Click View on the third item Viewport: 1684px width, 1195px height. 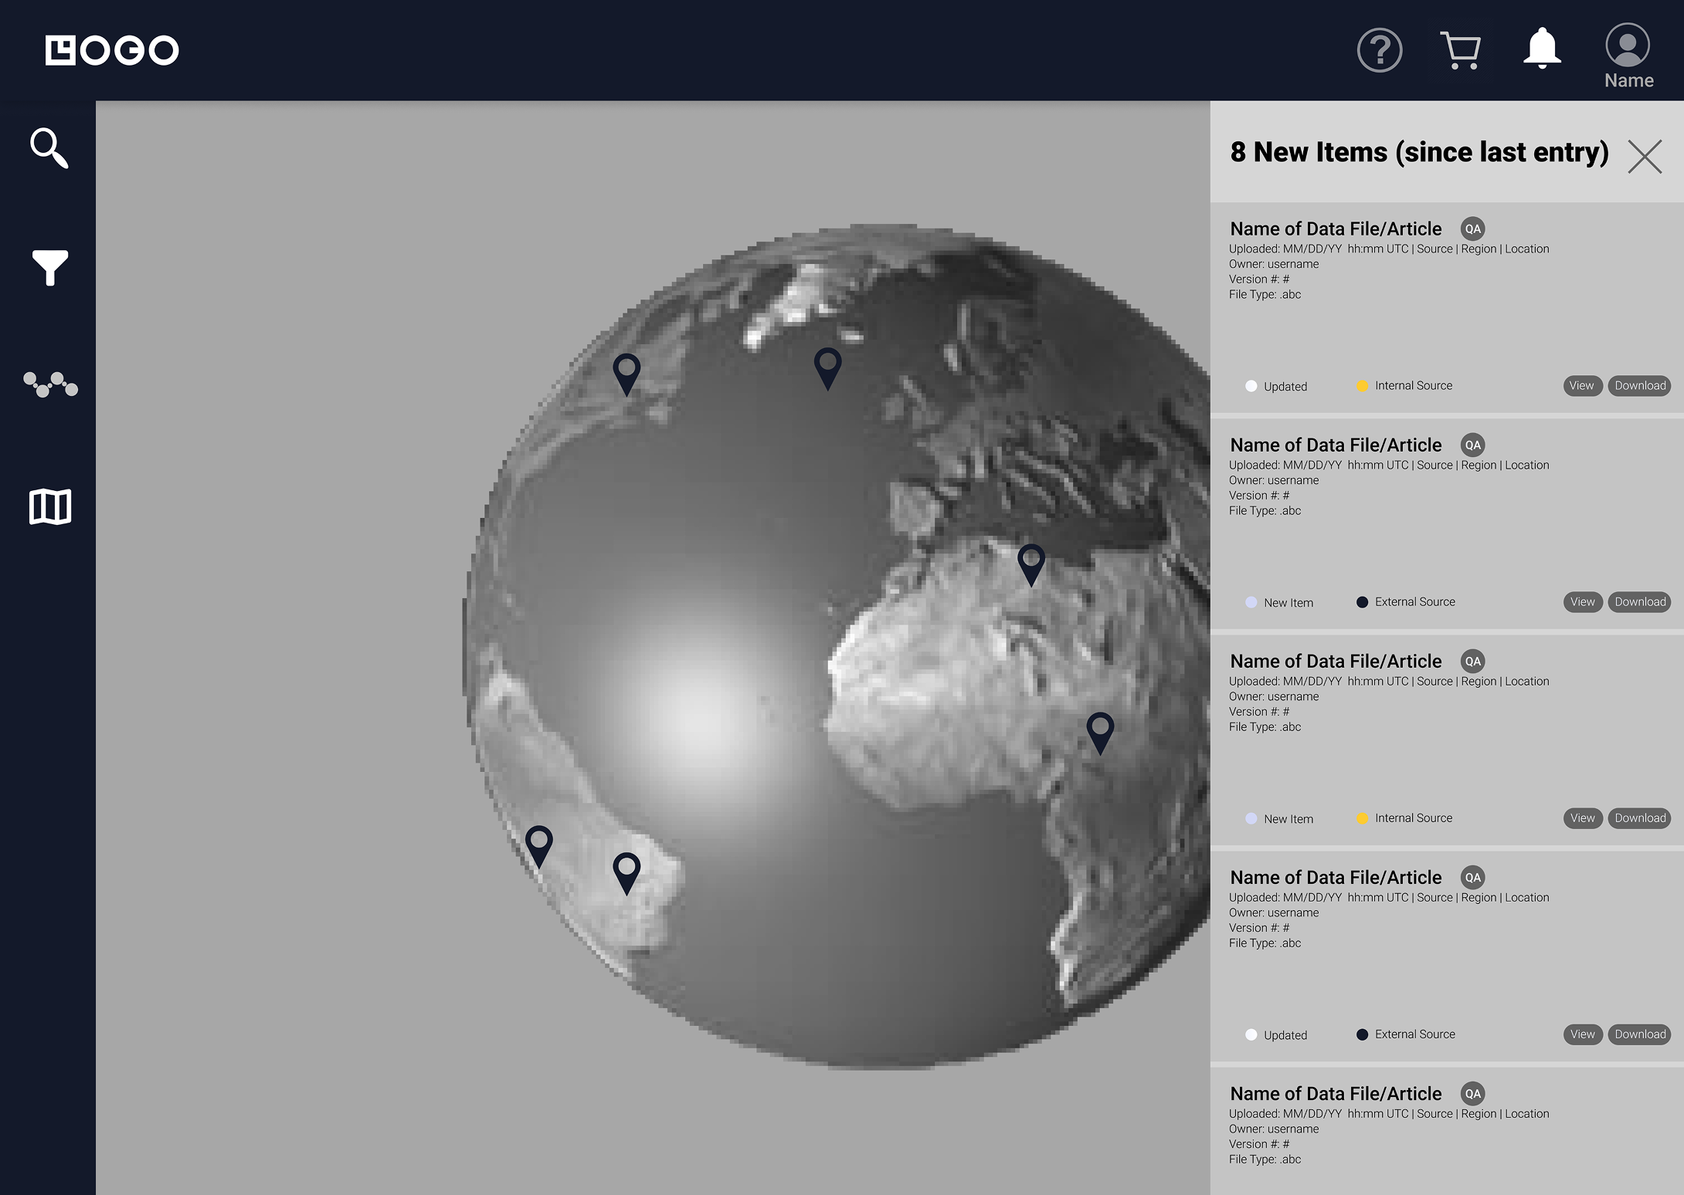[x=1581, y=818]
